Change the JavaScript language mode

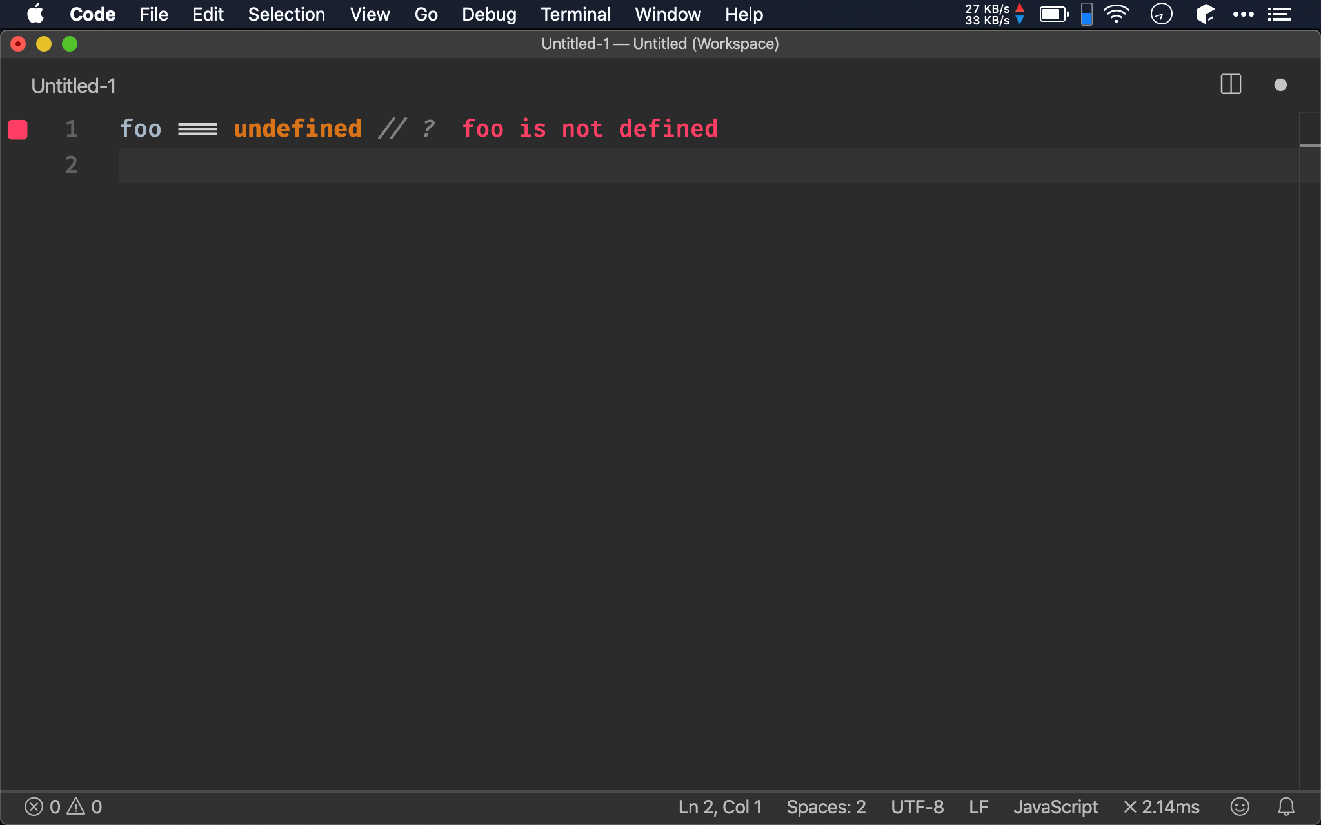[x=1055, y=806]
